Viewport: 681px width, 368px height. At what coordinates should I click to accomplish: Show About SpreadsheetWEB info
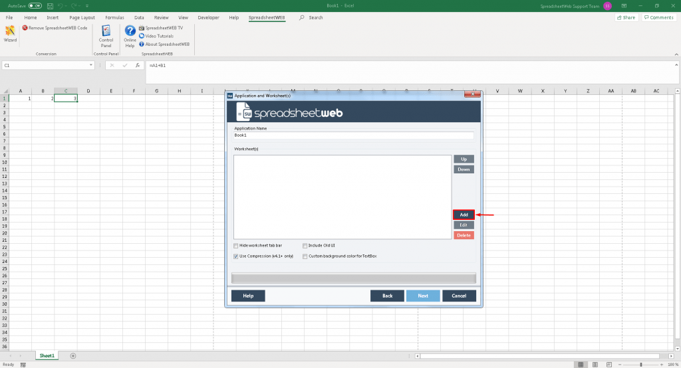click(164, 45)
